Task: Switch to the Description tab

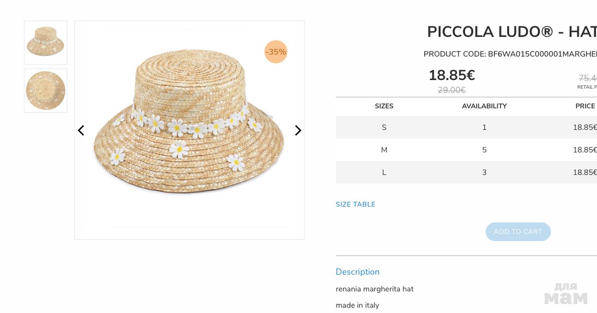Action: 358,272
